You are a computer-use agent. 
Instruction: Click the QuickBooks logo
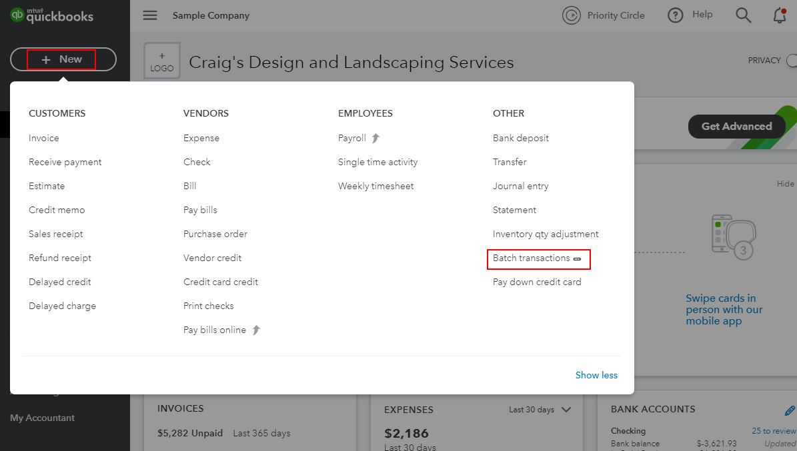coord(52,15)
